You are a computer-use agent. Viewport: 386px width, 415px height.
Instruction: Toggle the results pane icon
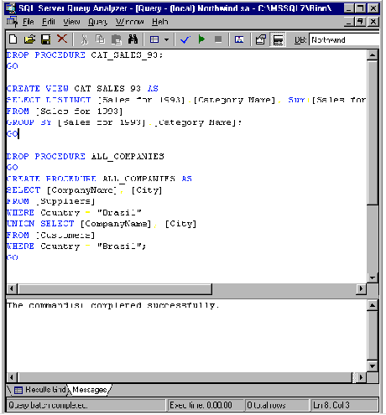[x=278, y=39]
